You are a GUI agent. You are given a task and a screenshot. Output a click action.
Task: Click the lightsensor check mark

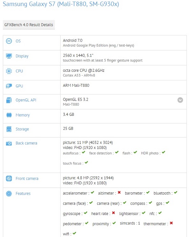[x=144, y=213]
